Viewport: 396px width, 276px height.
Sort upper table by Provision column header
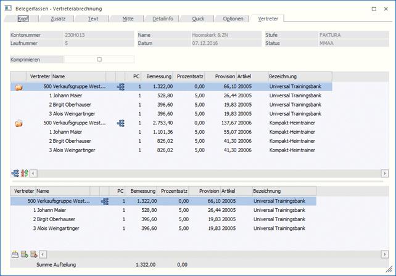tap(225, 76)
